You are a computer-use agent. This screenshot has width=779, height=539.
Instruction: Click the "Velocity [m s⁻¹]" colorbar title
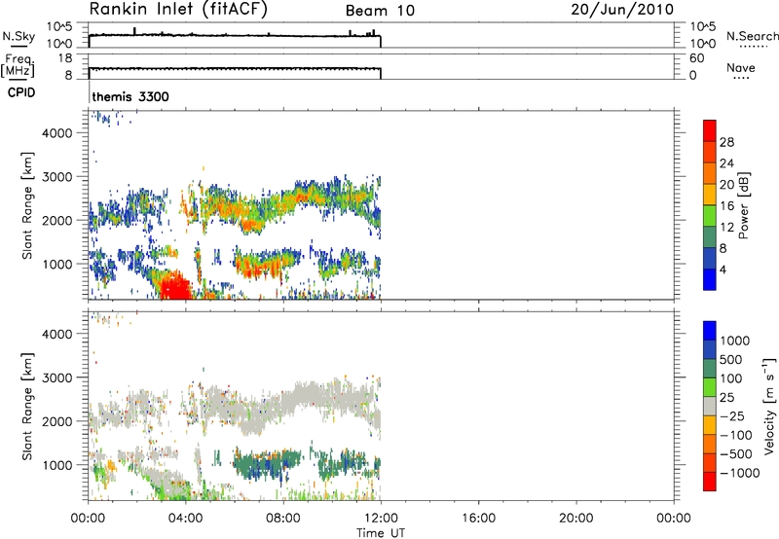[x=769, y=406]
